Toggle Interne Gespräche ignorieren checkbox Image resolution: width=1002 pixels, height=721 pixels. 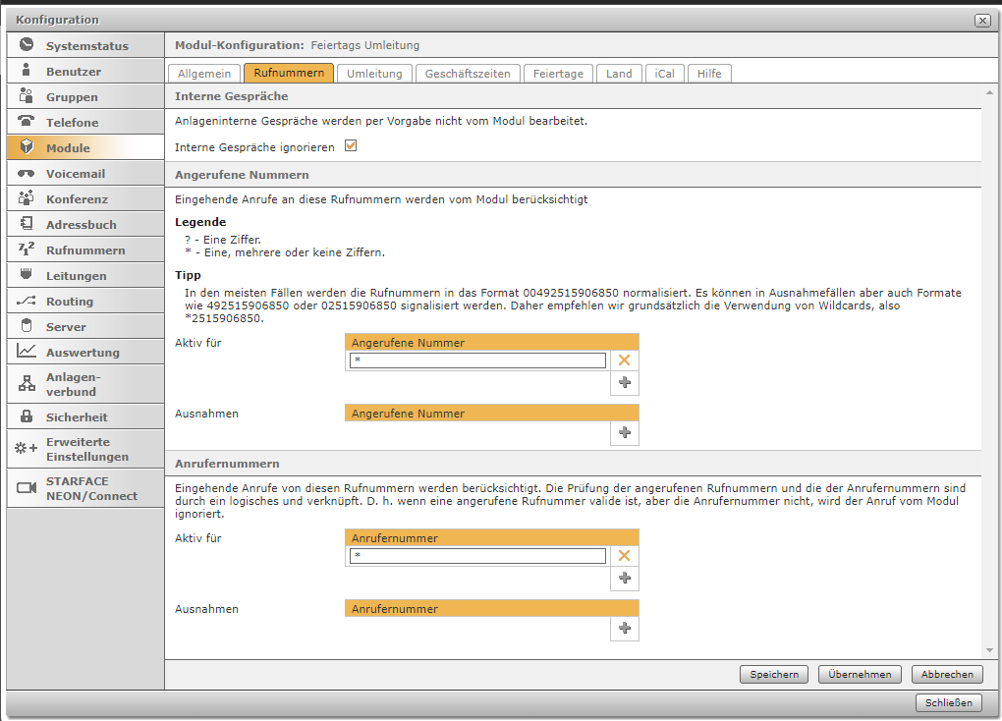point(350,146)
